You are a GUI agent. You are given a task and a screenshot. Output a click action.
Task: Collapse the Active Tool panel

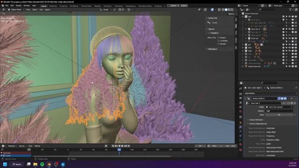[x=213, y=18]
